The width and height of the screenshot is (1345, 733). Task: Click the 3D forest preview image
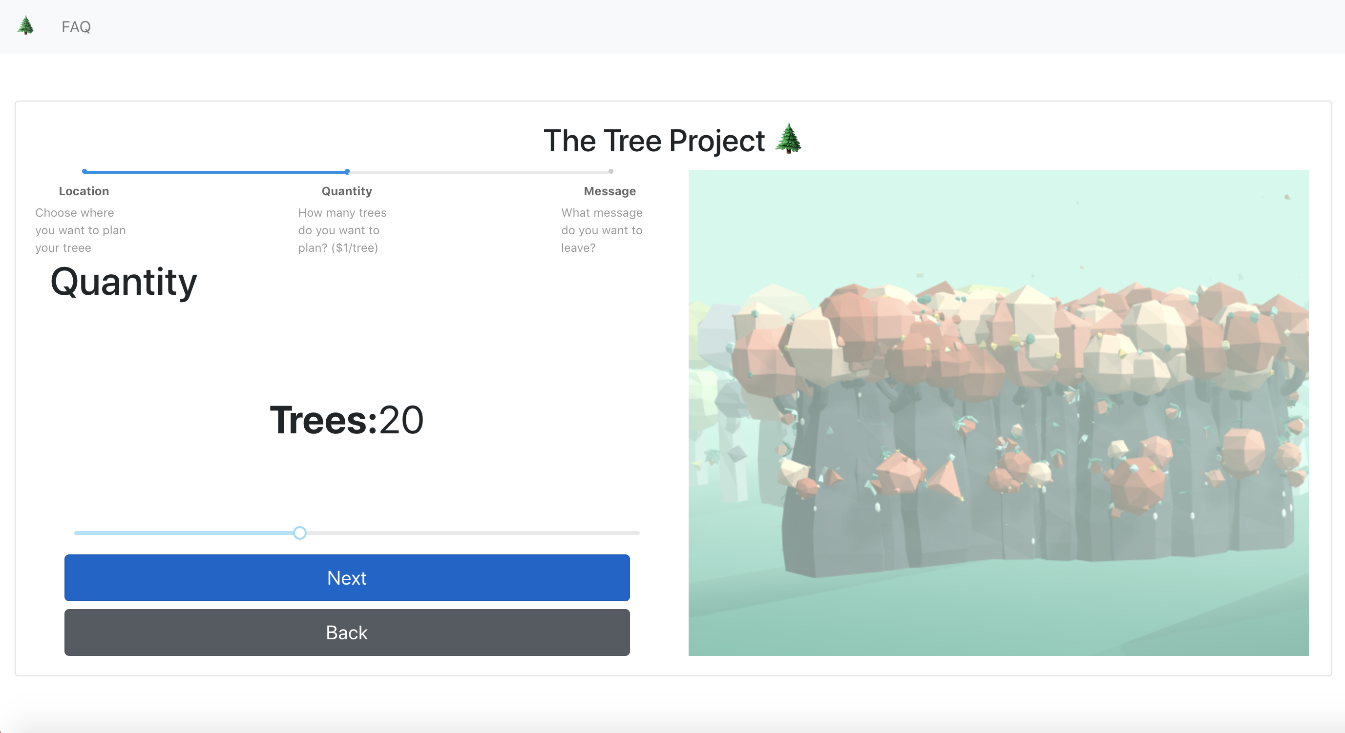click(998, 412)
